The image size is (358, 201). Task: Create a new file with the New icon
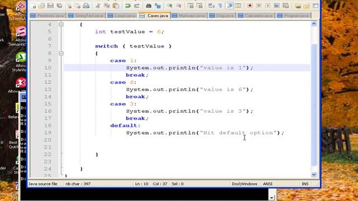[x=34, y=6]
